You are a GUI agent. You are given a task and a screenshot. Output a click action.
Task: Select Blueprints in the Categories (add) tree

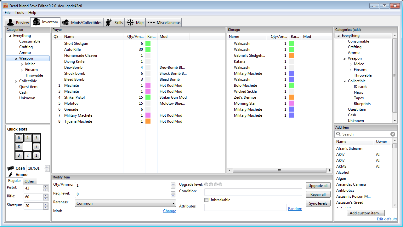pyautogui.click(x=362, y=104)
